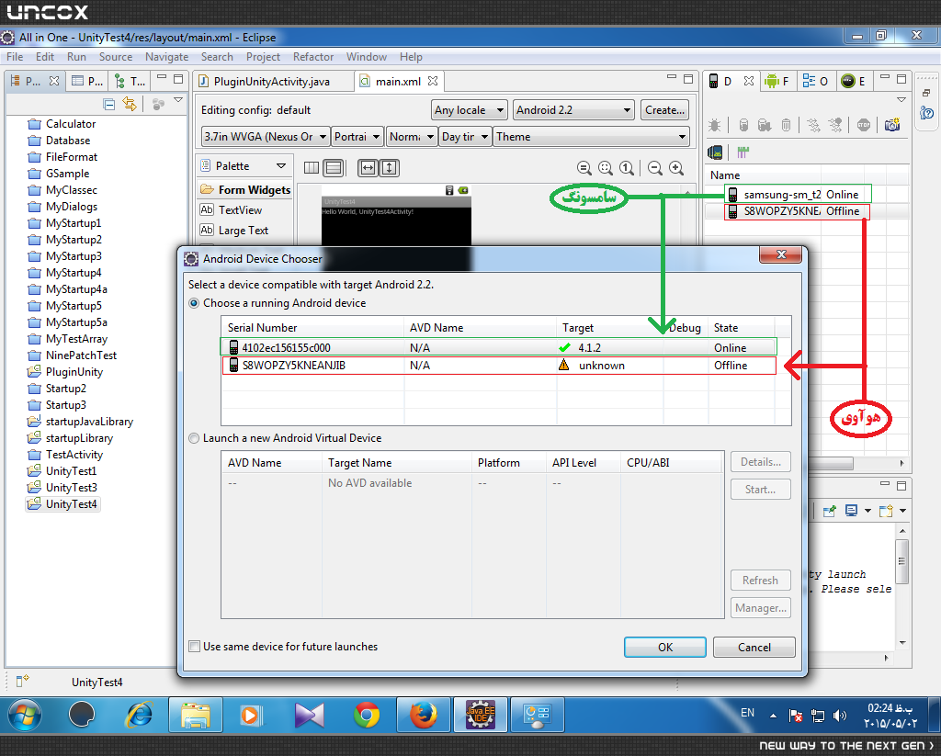Click the Update Threads icon in Devices panel

(x=813, y=125)
